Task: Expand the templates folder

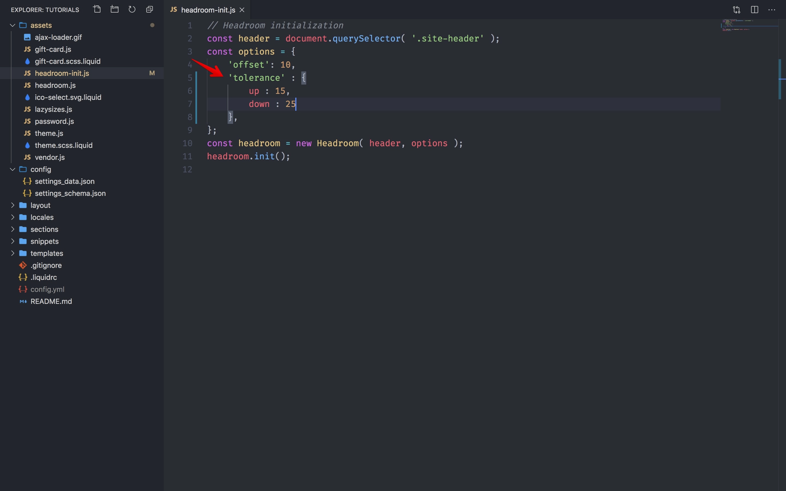Action: point(13,253)
